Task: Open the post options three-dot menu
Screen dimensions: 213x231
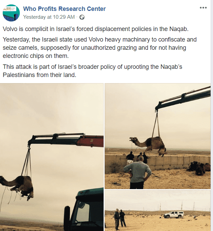Action: (x=203, y=7)
